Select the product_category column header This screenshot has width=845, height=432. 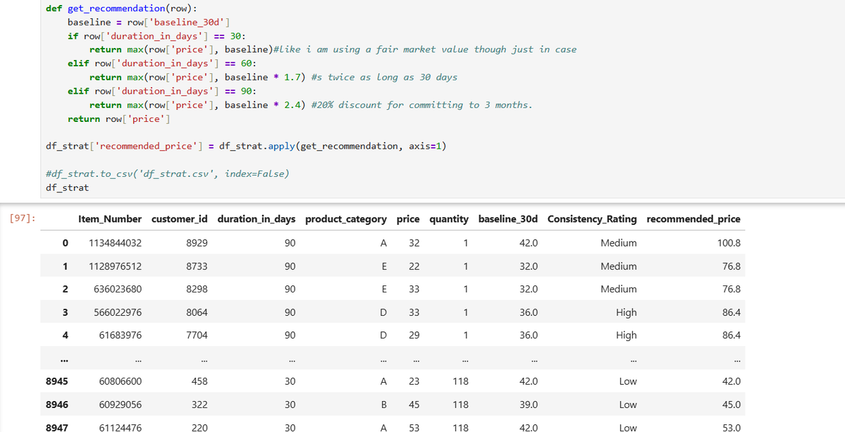pyautogui.click(x=346, y=219)
